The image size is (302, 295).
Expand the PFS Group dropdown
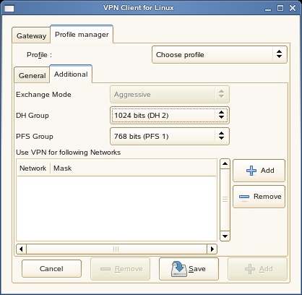[170, 137]
